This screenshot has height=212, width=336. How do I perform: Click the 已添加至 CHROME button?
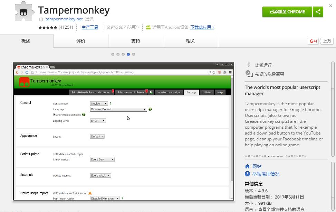point(287,12)
